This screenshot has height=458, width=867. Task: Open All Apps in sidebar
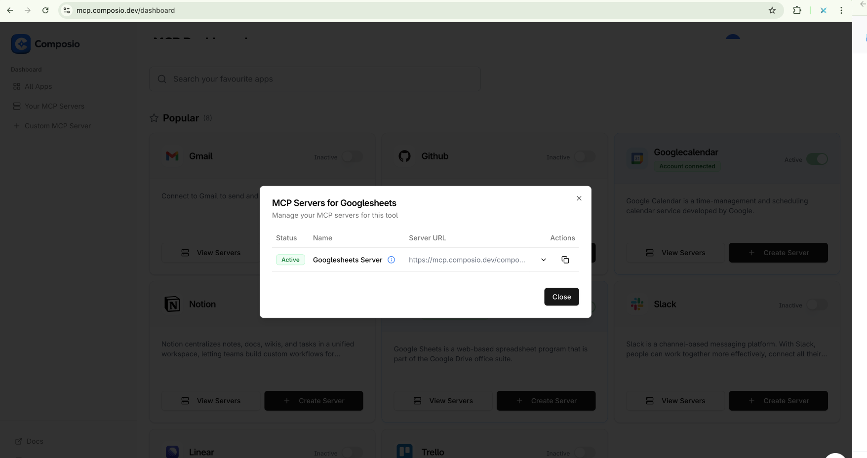38,86
